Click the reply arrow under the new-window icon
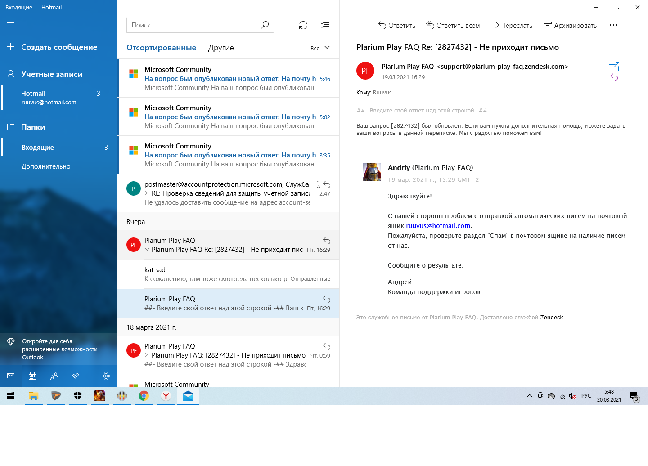The height and width of the screenshot is (466, 648). pos(614,77)
